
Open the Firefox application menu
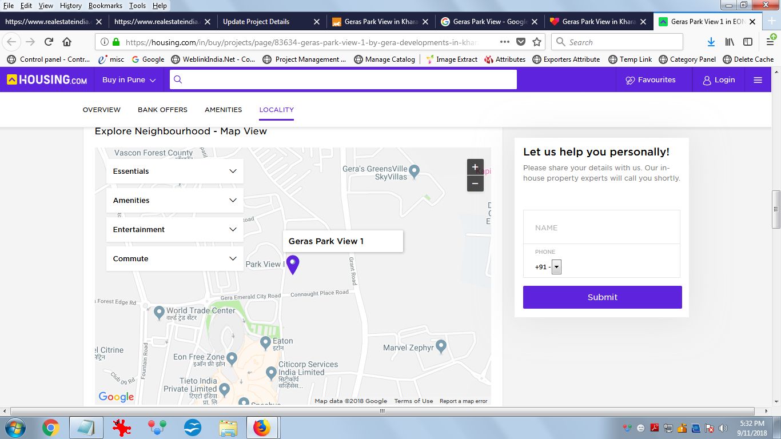(x=771, y=42)
